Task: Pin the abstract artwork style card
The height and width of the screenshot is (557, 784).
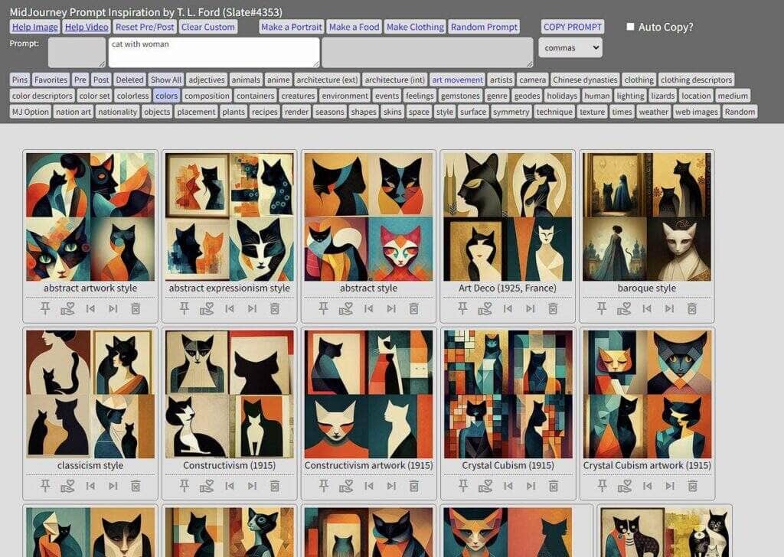Action: coord(45,309)
